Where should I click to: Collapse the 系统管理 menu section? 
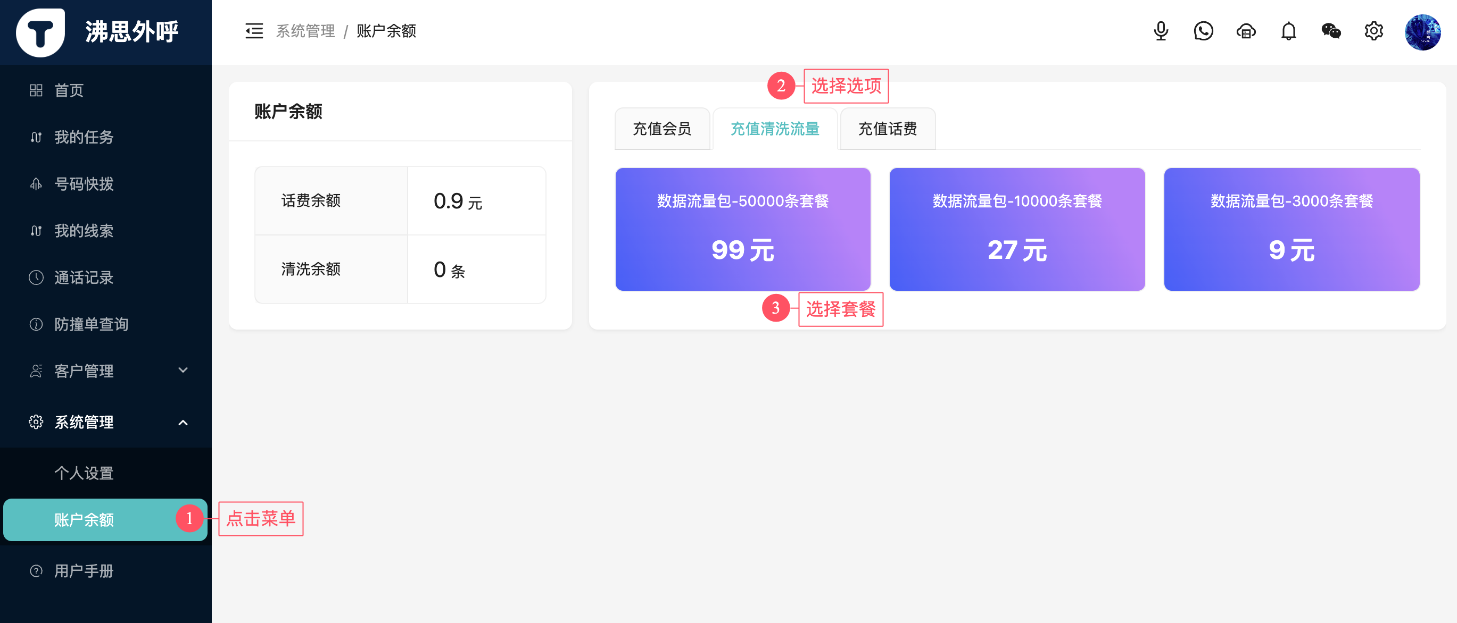coord(105,422)
